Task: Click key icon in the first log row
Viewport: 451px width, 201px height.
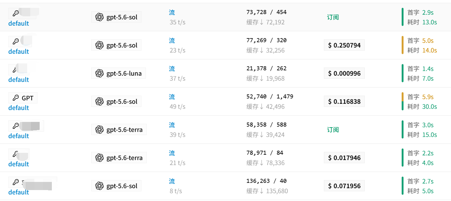Action: (16, 13)
